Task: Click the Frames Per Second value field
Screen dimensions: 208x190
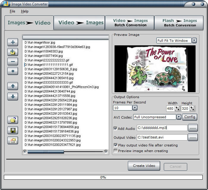Action: point(123,108)
